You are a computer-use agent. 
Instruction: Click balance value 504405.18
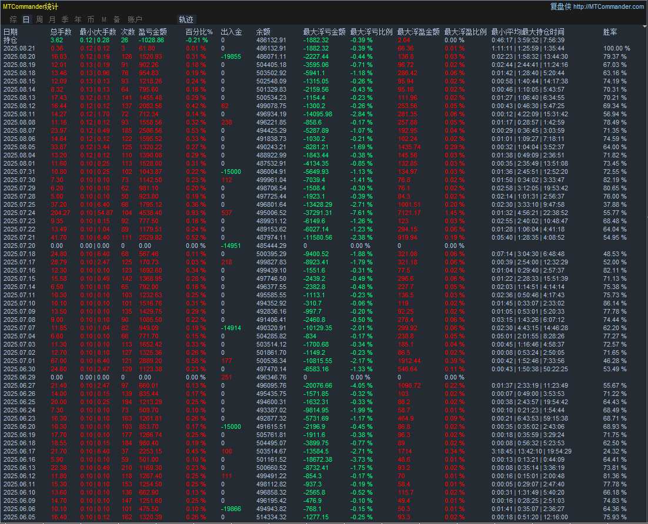271,65
